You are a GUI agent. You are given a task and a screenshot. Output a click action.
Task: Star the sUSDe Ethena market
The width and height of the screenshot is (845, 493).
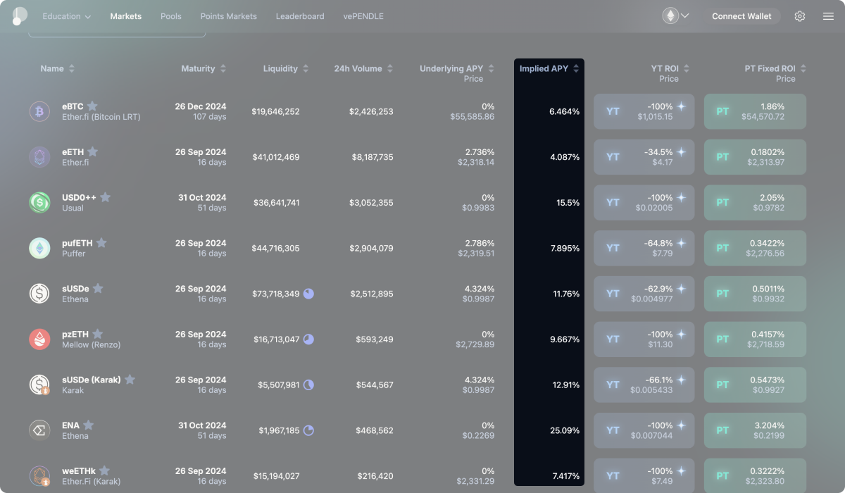pyautogui.click(x=98, y=289)
